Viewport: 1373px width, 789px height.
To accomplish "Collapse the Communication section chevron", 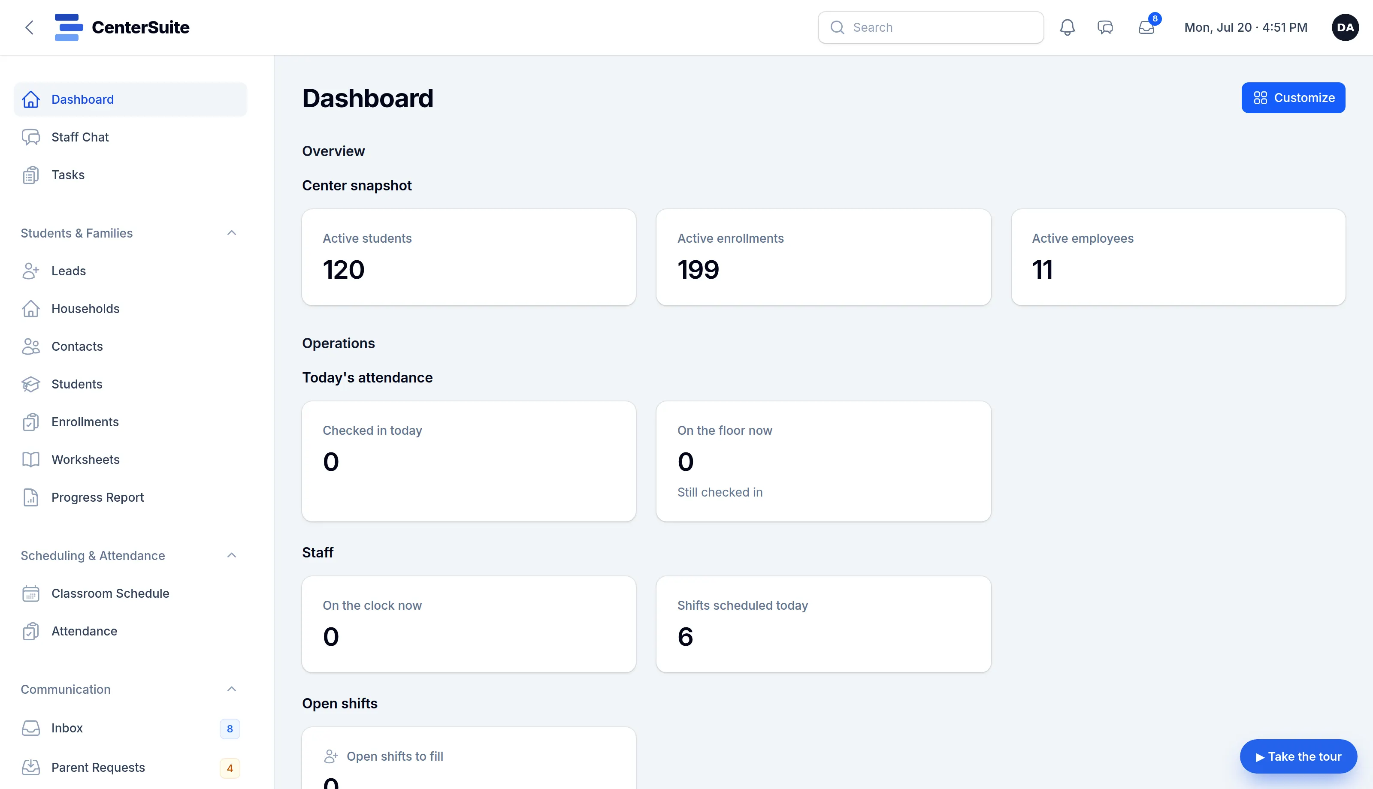I will coord(231,689).
